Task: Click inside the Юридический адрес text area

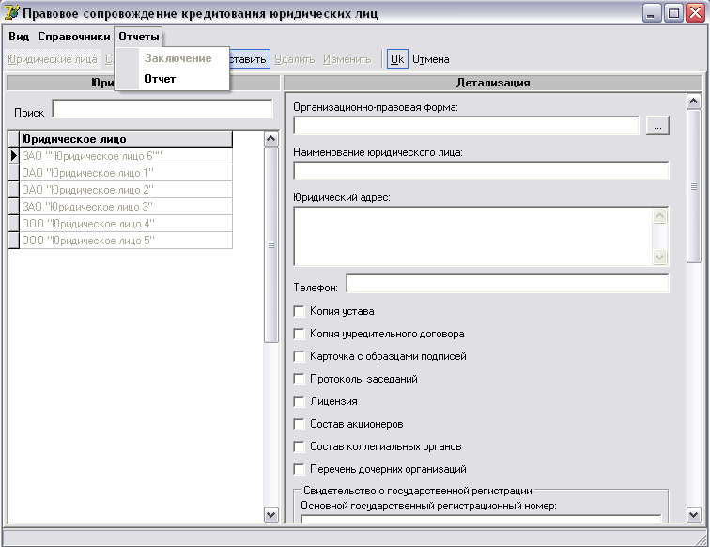Action: [473, 236]
